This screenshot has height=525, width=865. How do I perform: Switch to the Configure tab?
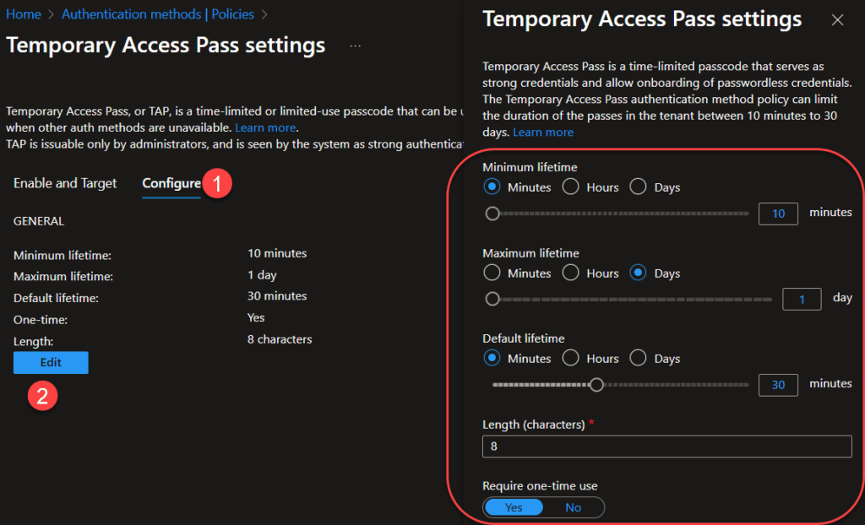pos(171,183)
